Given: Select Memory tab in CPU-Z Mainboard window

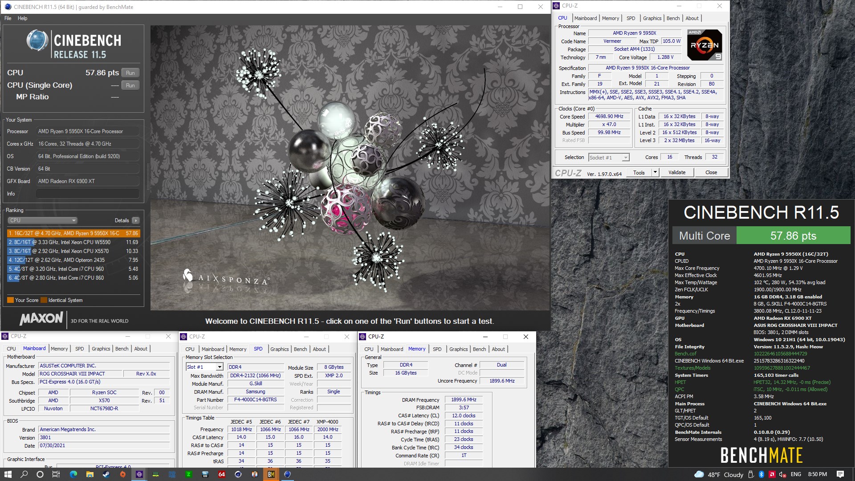Looking at the screenshot, I should 59,349.
